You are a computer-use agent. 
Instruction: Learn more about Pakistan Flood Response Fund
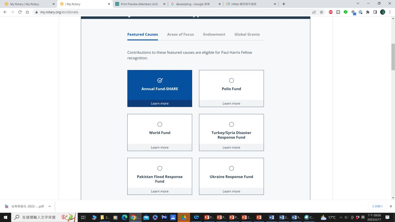click(160, 191)
